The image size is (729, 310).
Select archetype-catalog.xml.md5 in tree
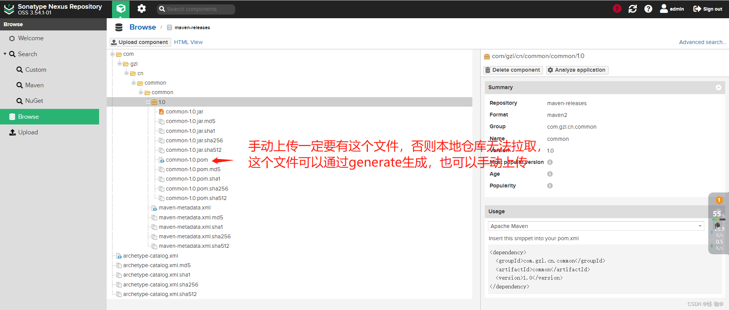tap(156, 265)
